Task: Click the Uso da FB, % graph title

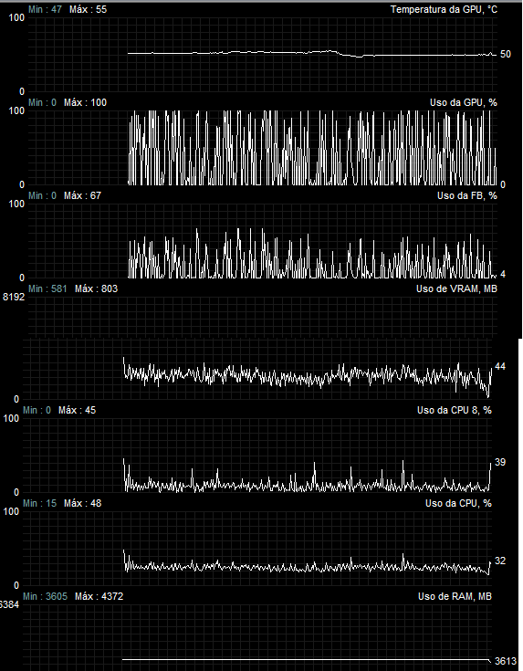Action: (x=467, y=195)
